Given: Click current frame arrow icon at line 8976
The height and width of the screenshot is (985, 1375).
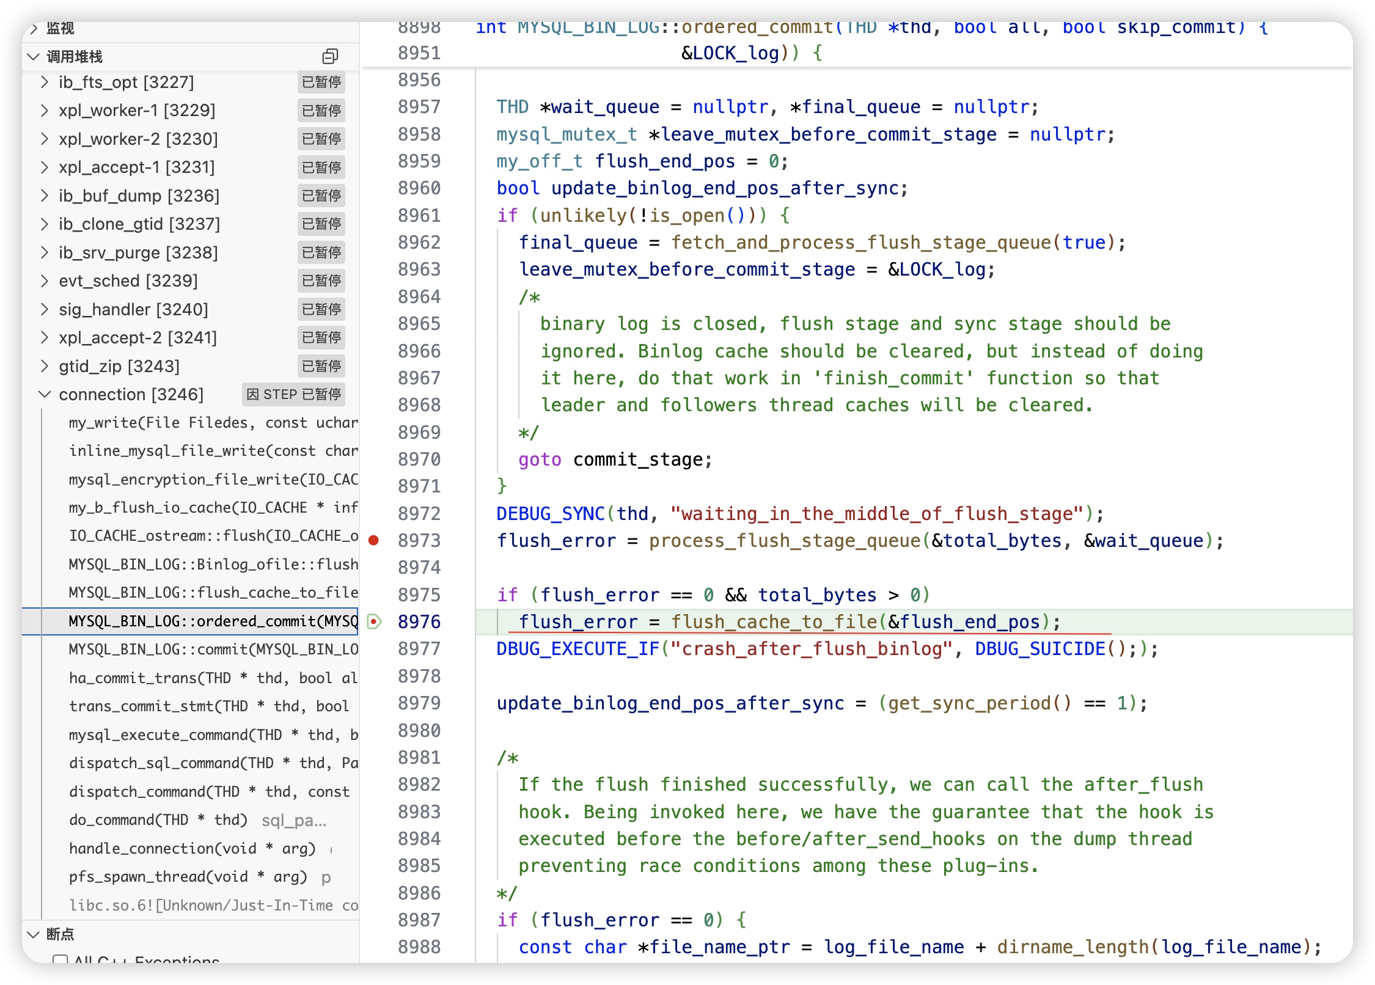Looking at the screenshot, I should click(374, 621).
